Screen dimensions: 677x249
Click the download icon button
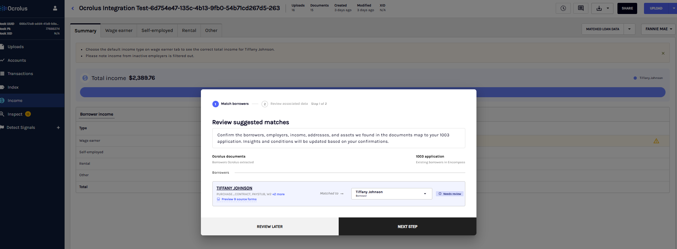pyautogui.click(x=599, y=8)
